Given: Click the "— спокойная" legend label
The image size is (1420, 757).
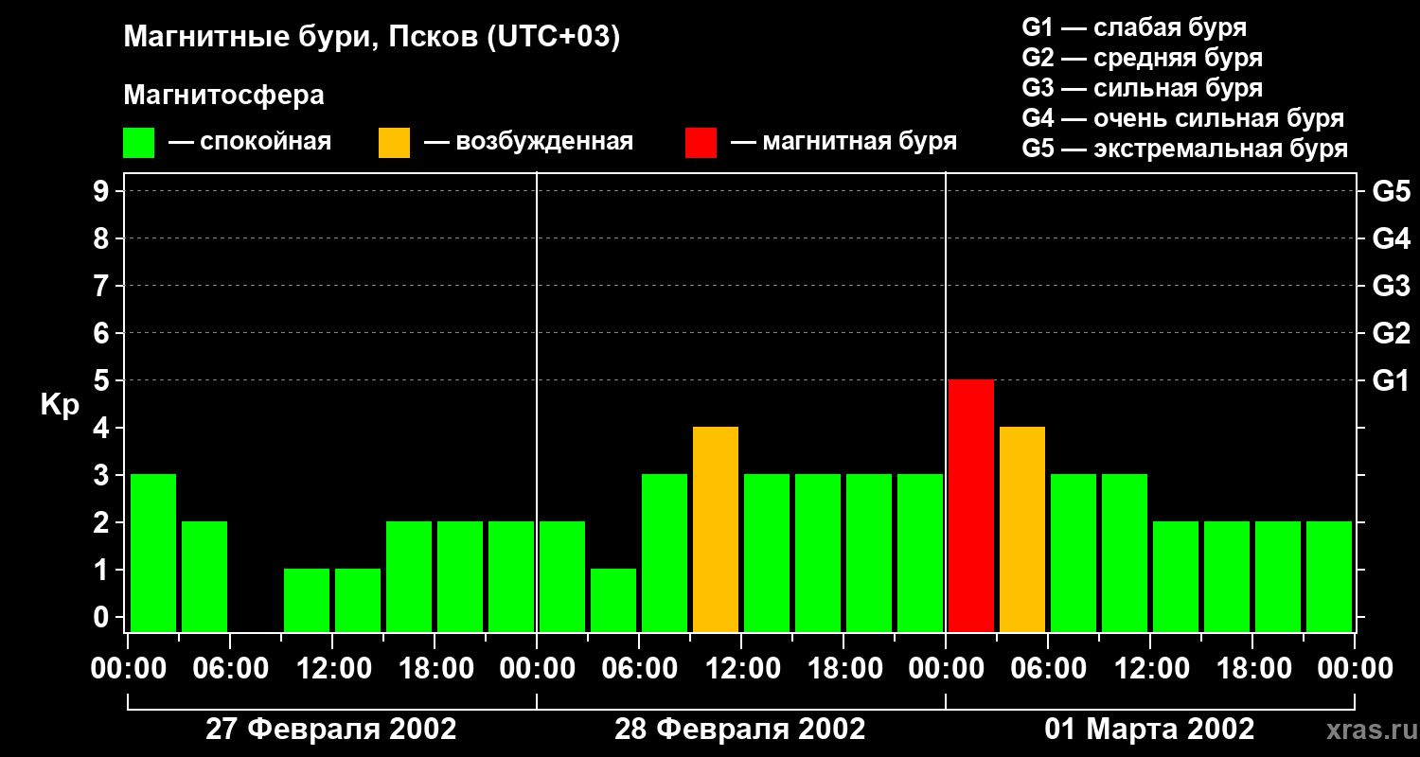Looking at the screenshot, I should pyautogui.click(x=250, y=142).
